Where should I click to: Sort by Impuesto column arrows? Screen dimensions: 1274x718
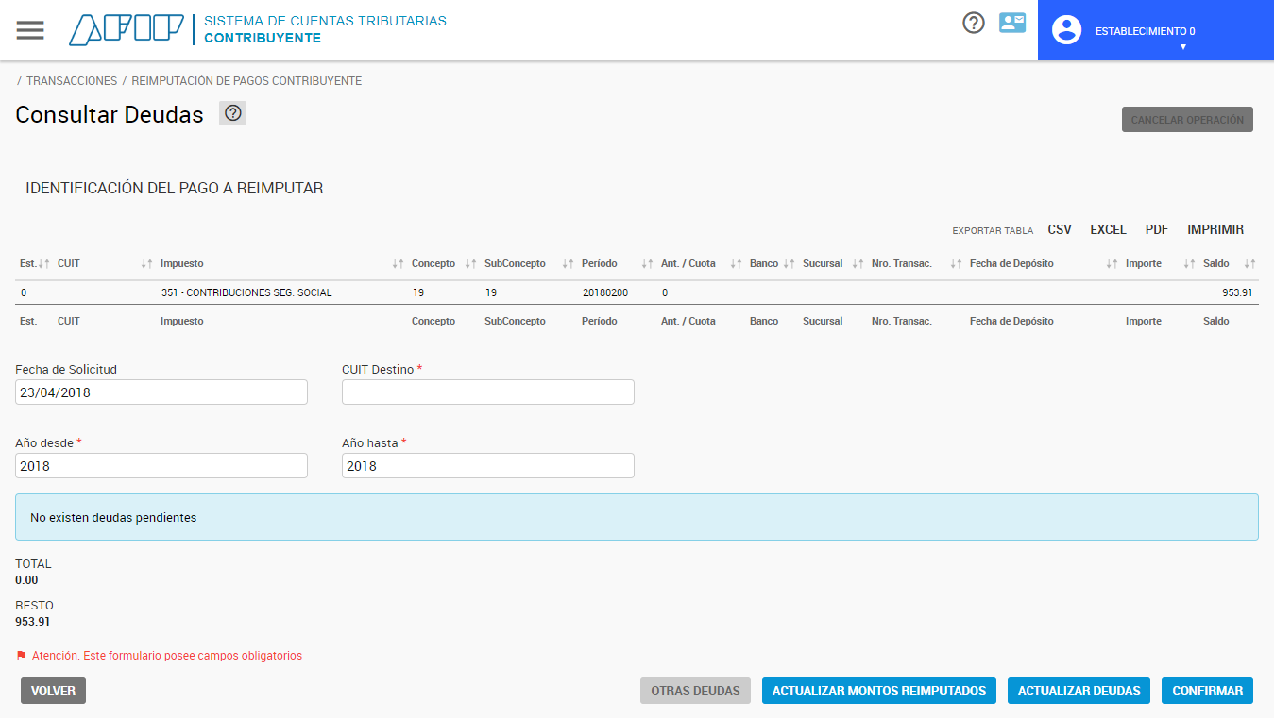[x=398, y=264]
